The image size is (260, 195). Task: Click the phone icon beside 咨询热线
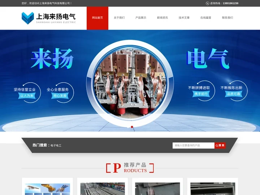(207, 3)
